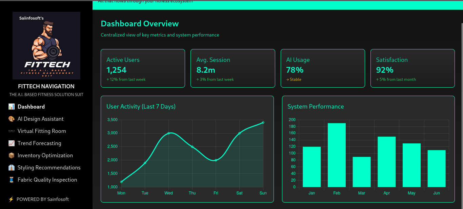Click the box icon for Inventory Optimization

(x=12, y=156)
